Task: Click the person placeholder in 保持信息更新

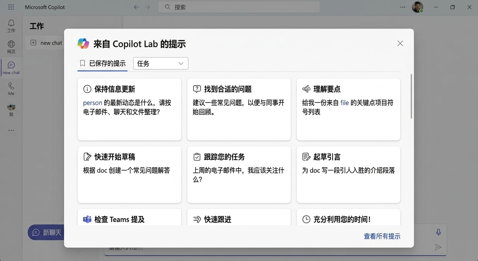Action: click(x=93, y=103)
